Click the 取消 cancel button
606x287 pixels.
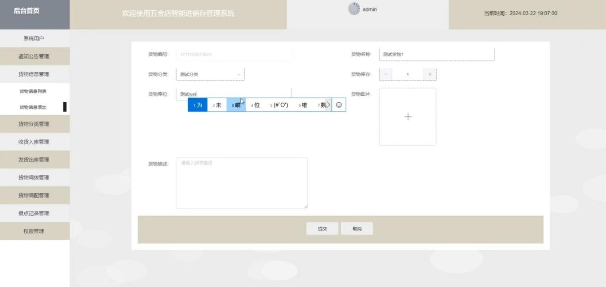click(x=357, y=229)
